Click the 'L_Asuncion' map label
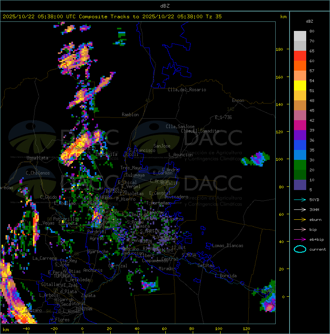This screenshot has height=334, width=330. (180, 155)
